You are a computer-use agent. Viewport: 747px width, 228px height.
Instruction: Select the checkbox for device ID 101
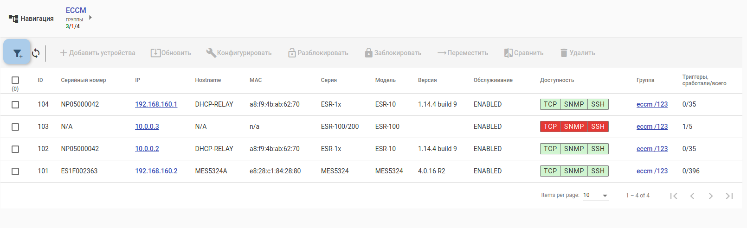[15, 171]
